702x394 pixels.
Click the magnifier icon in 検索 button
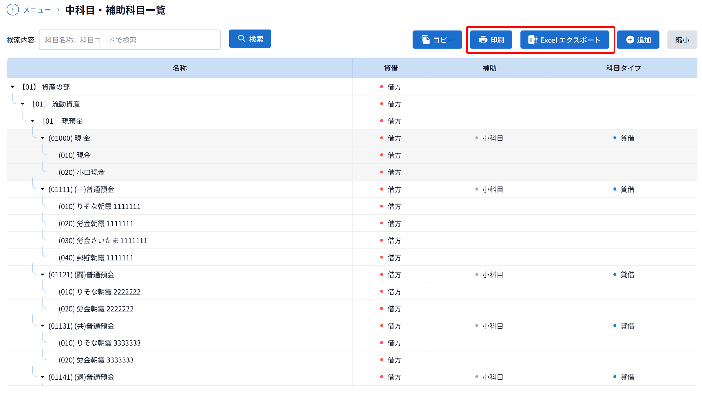pyautogui.click(x=241, y=39)
